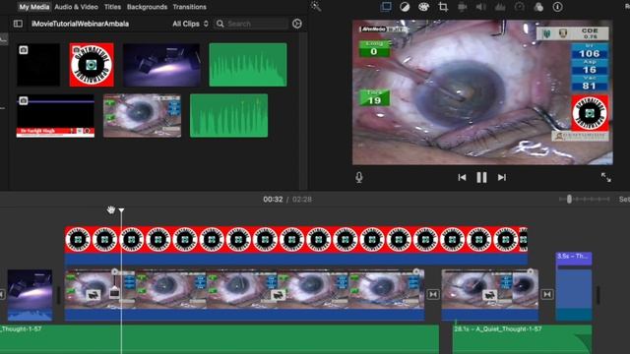The width and height of the screenshot is (630, 354).
Task: Select the purple projector intro clip thumbnail
Action: coord(161,65)
